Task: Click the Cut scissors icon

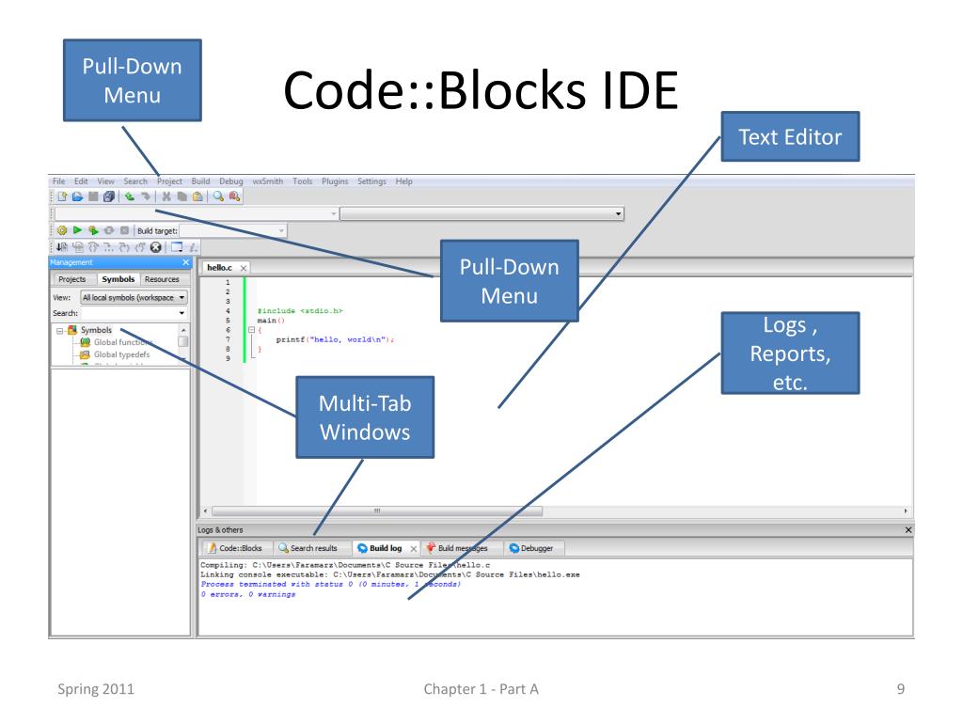Action: (x=166, y=196)
